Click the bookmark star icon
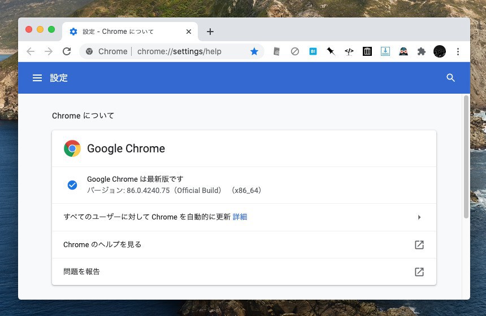The image size is (486, 316). pos(254,51)
